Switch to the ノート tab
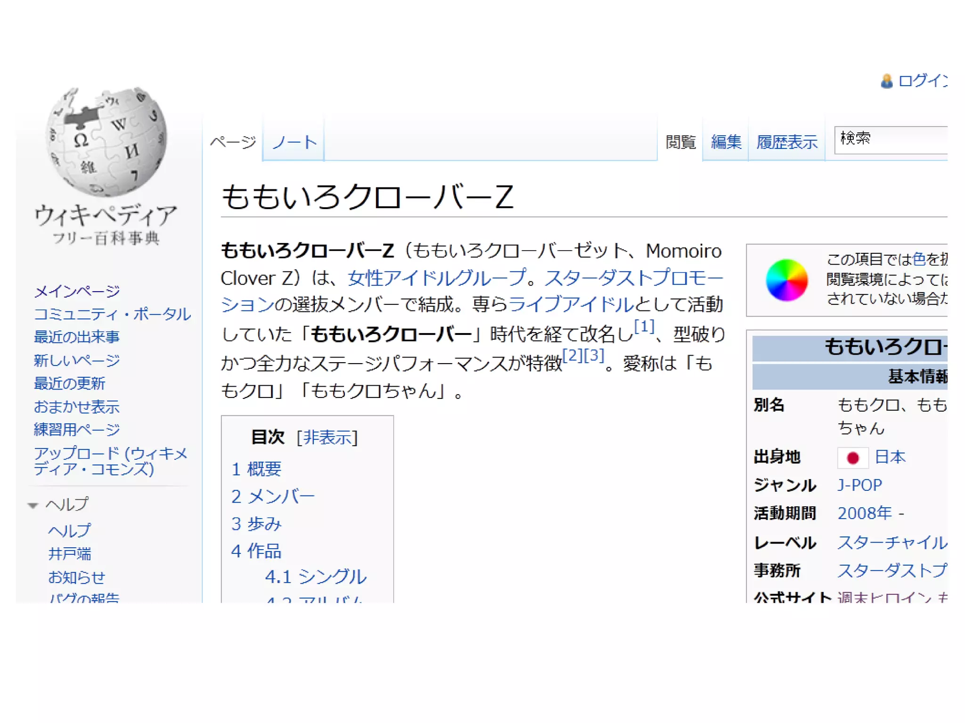 point(294,142)
